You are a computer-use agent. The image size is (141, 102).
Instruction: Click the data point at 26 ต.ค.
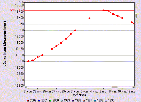(x=52, y=49)
